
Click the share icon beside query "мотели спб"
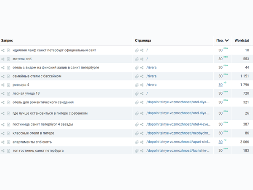(3, 59)
